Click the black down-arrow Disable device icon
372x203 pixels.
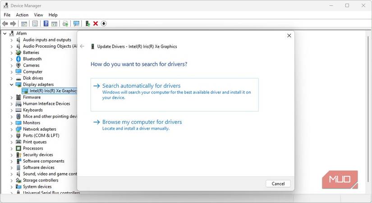click(104, 23)
